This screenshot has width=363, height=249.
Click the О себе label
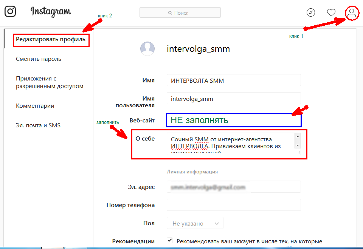[145, 139]
